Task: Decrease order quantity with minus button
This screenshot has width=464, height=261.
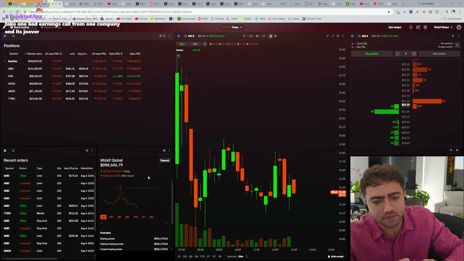Action: point(397,54)
